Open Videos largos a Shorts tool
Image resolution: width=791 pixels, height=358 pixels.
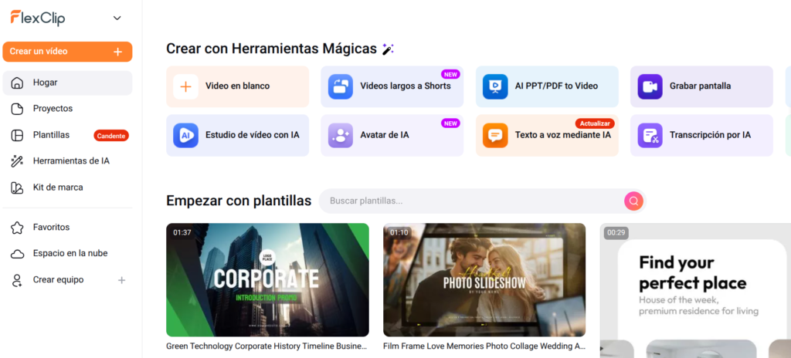tap(392, 86)
